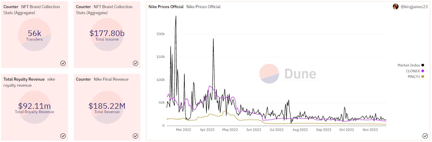The width and height of the screenshot is (432, 142).
Task: Toggle the Market Index legend series
Action: (409, 65)
